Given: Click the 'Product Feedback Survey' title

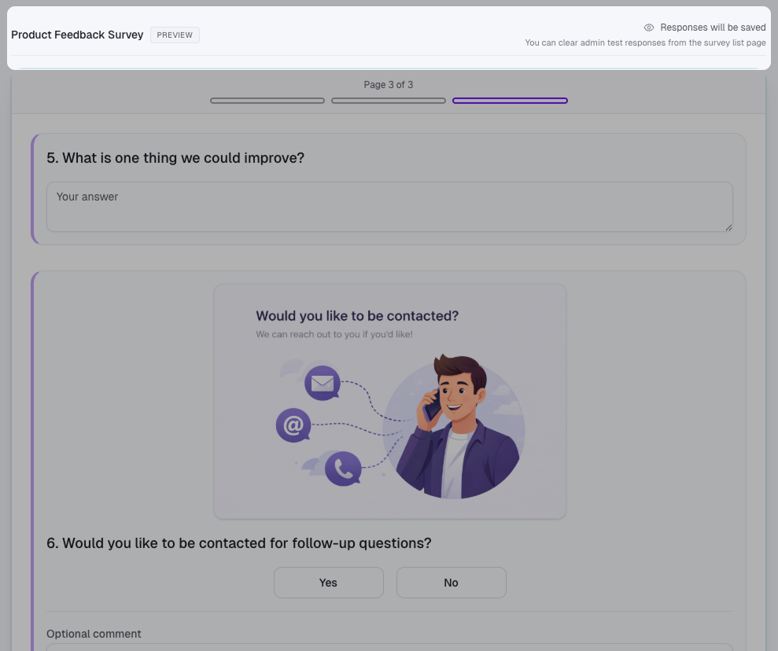Looking at the screenshot, I should click(x=77, y=35).
